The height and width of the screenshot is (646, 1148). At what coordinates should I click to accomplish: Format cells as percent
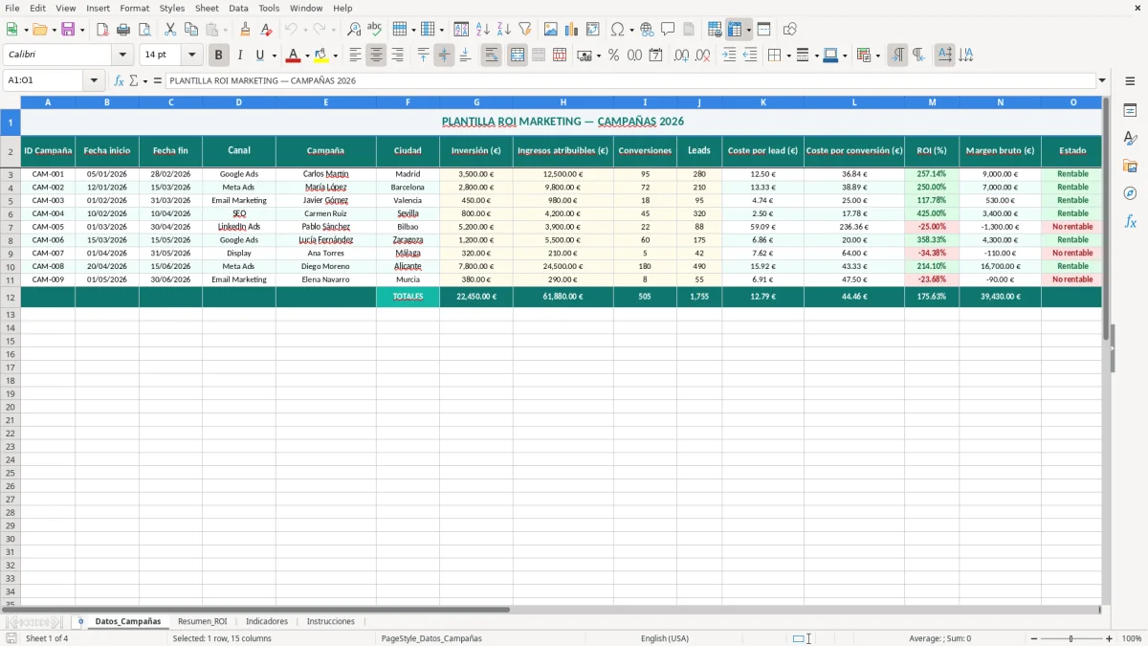point(613,56)
